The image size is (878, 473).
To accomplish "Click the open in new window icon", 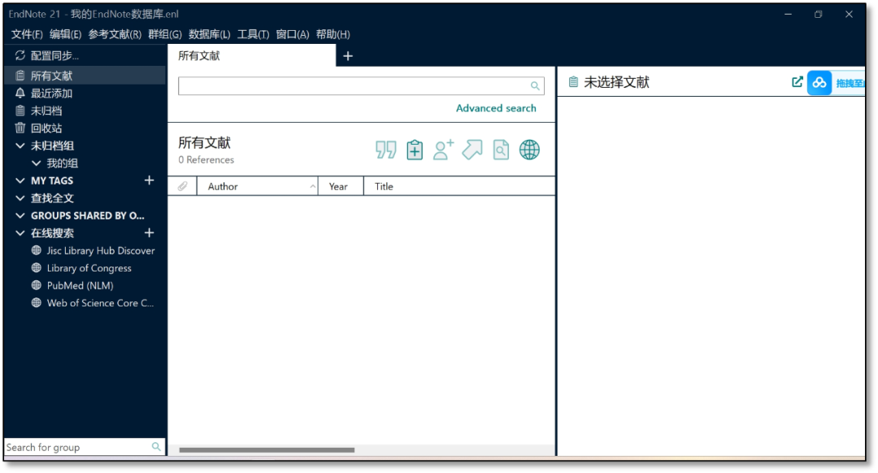I will tap(798, 82).
